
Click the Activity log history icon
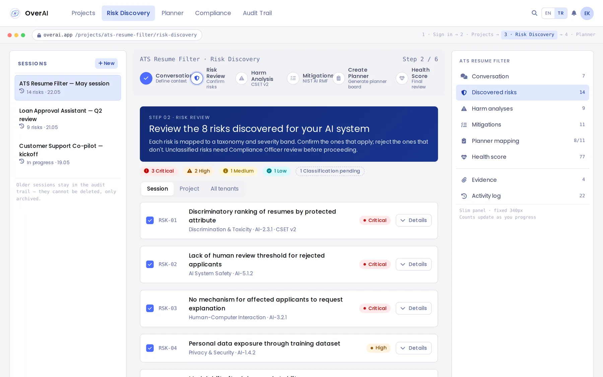click(464, 196)
